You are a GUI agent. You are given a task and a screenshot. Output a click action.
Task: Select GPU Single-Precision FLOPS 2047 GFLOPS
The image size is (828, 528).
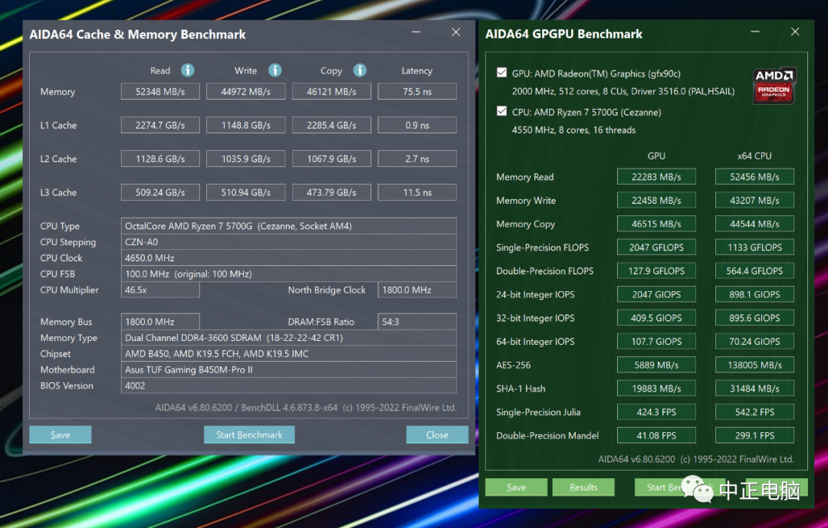tap(656, 247)
